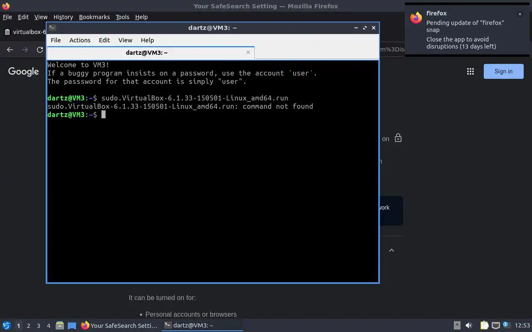Minimize the terminal window
The width and height of the screenshot is (532, 332).
356,28
